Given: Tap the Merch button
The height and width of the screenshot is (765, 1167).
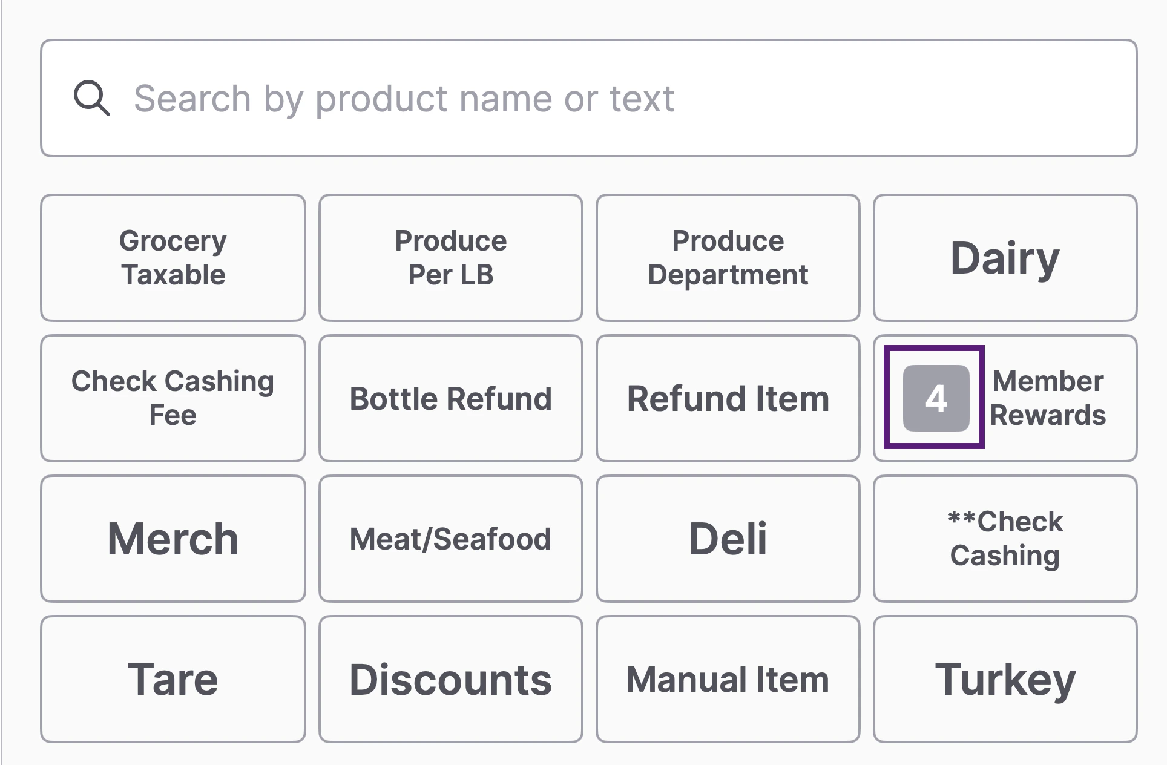Looking at the screenshot, I should click(173, 539).
